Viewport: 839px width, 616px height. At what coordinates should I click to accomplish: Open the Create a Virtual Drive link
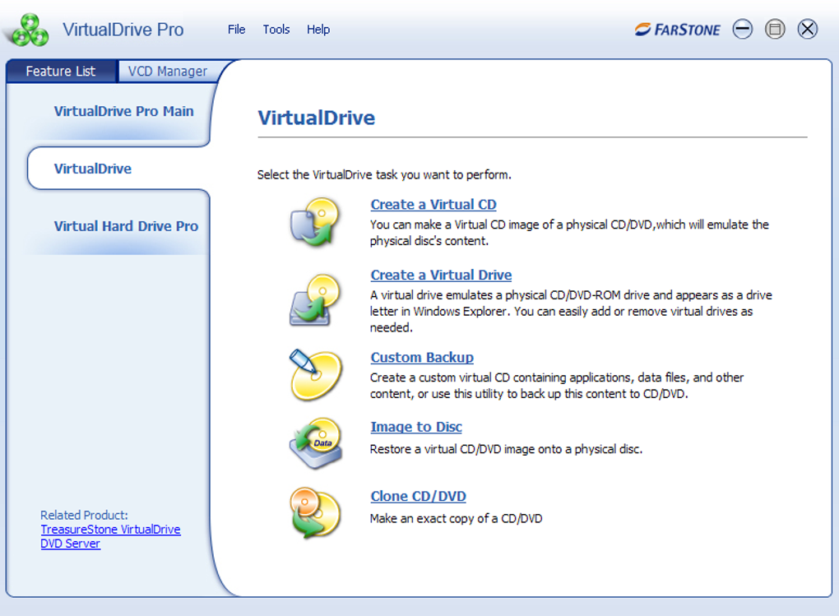[441, 275]
